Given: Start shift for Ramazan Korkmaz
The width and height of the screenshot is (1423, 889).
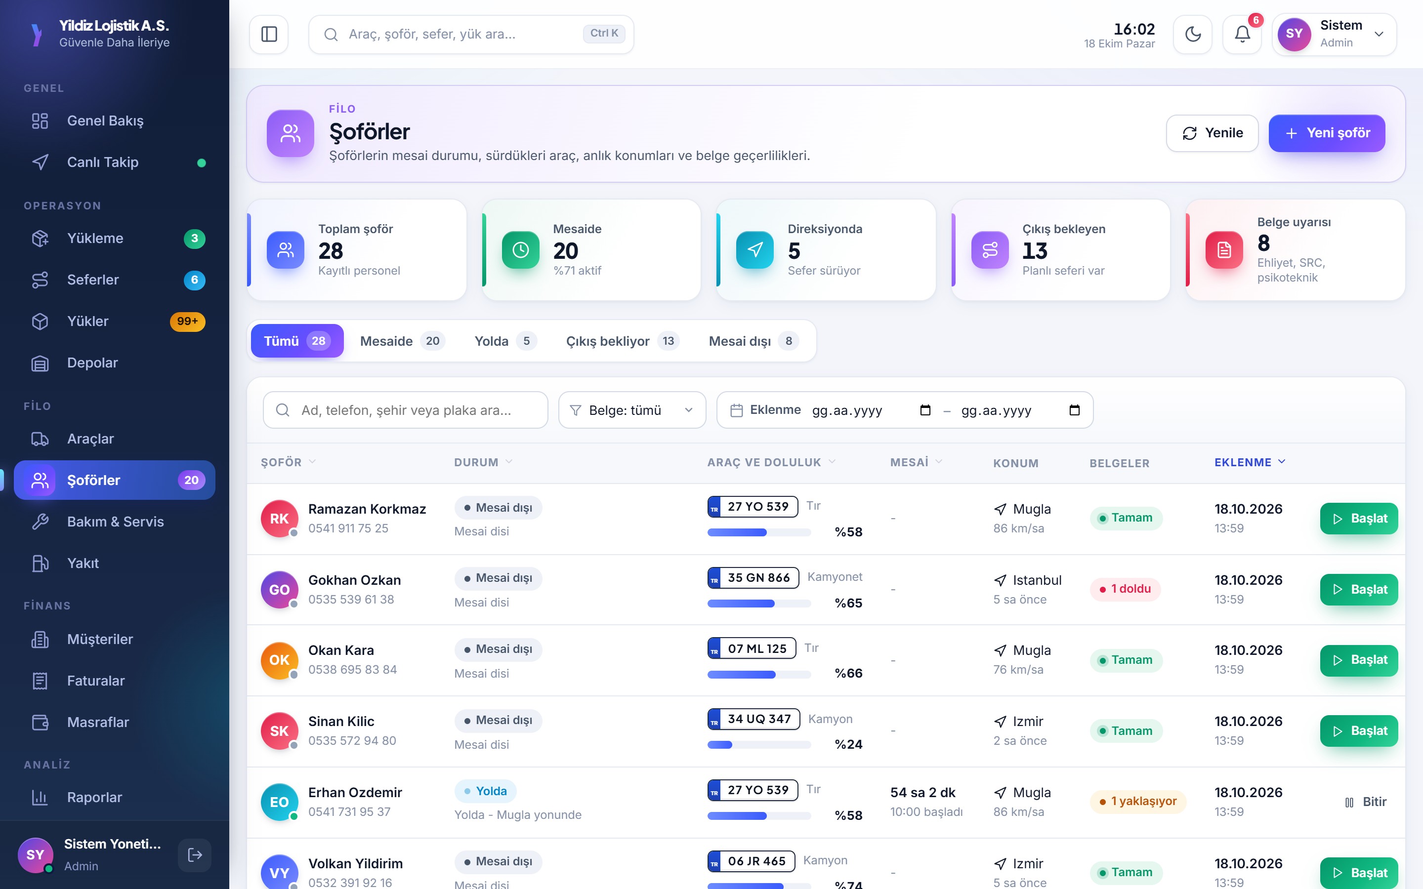Looking at the screenshot, I should click(1358, 519).
